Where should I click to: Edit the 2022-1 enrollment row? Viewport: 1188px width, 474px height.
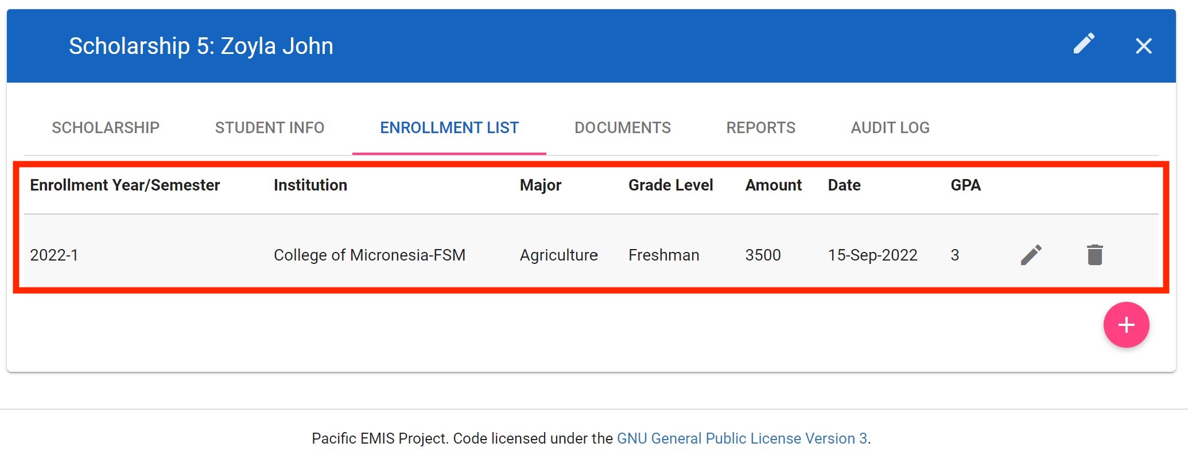coord(1031,255)
